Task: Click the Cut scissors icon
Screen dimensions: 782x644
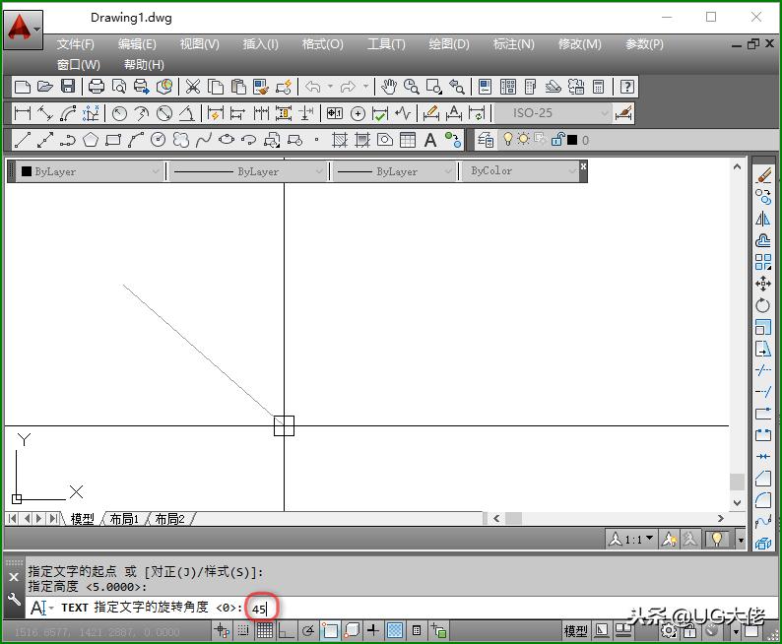Action: click(x=193, y=87)
